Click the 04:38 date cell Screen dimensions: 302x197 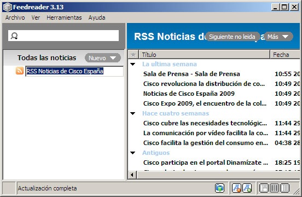point(287,143)
